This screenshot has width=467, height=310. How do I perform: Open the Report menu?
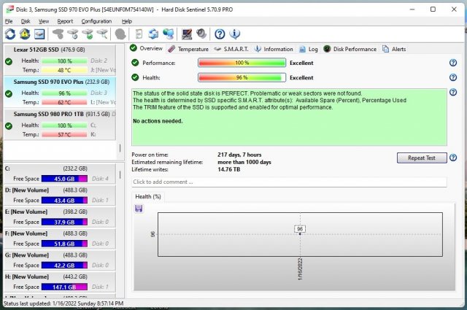pyautogui.click(x=65, y=21)
